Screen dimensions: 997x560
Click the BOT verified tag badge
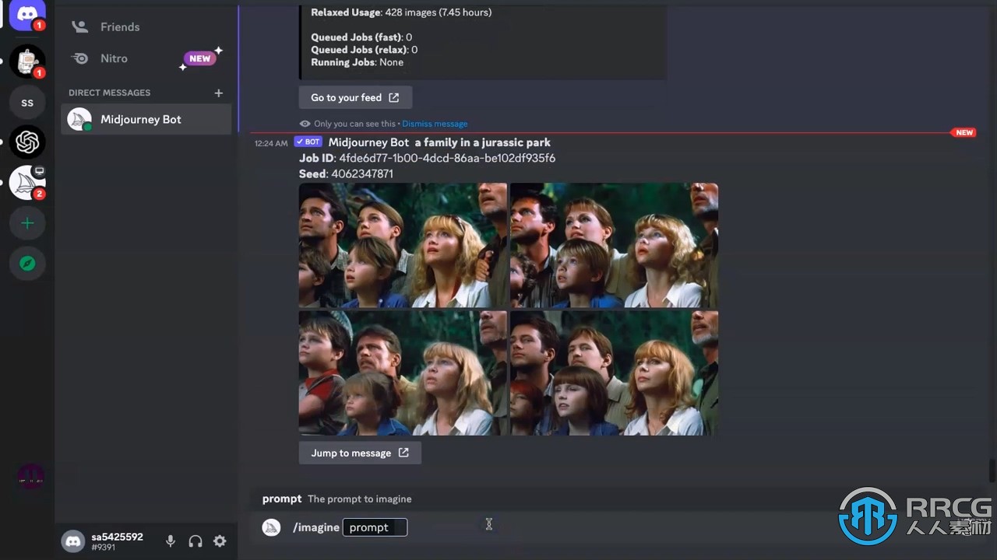click(308, 142)
